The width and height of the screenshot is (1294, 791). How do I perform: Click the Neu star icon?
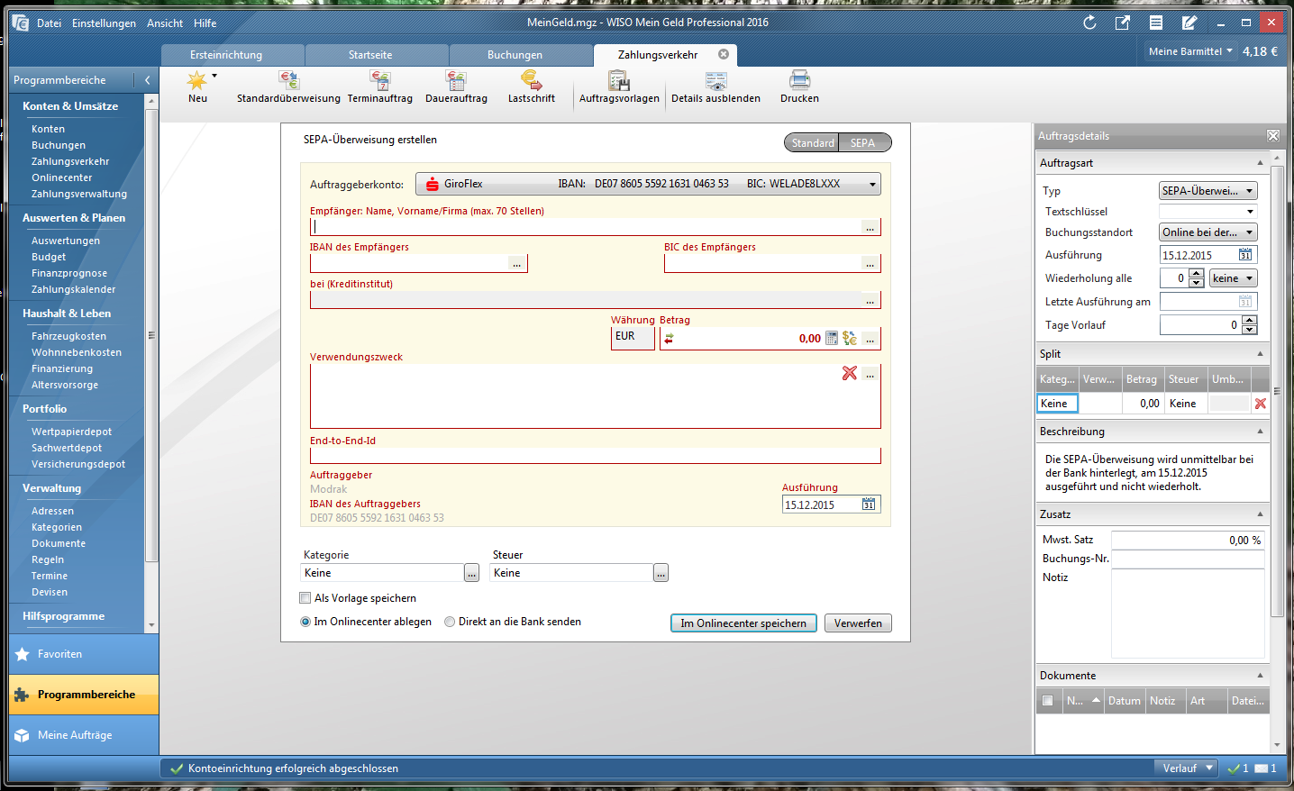pos(196,80)
